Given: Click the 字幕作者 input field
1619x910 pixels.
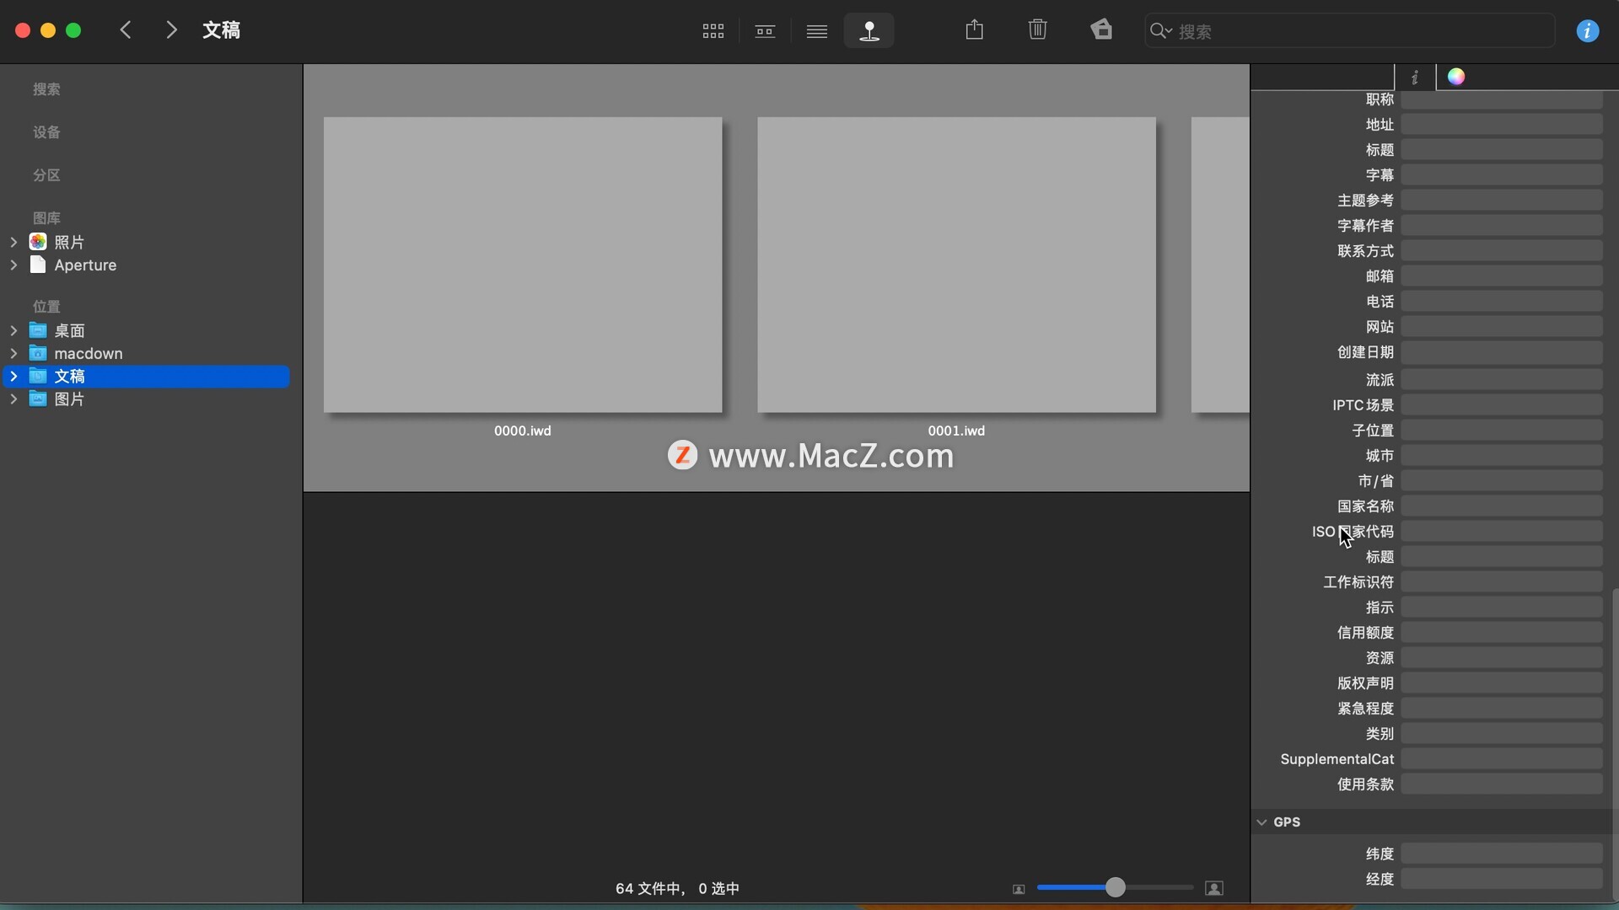Looking at the screenshot, I should click(1502, 225).
